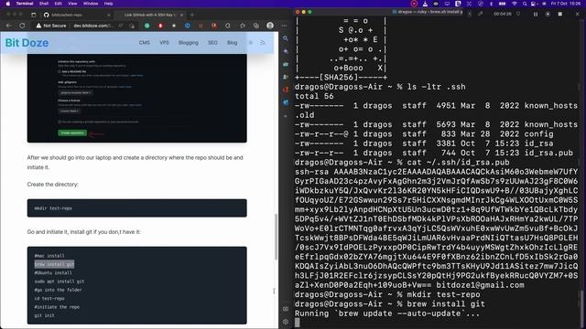
Task: Pause the screen recording
Action: coord(536,15)
